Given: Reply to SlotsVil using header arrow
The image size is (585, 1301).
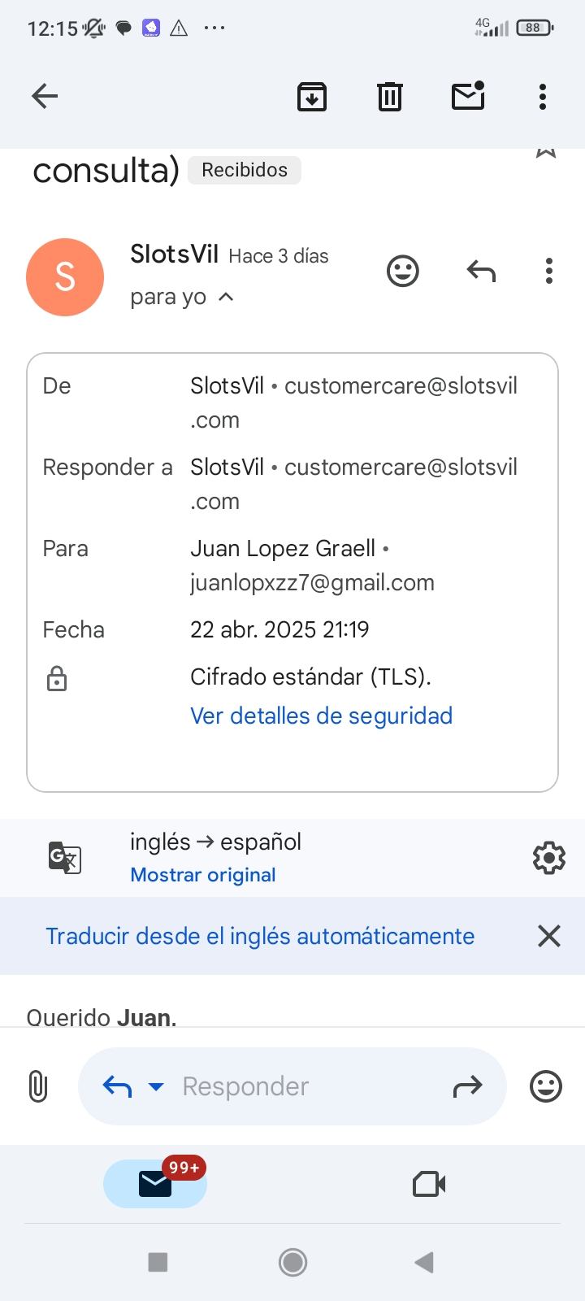Looking at the screenshot, I should click(481, 271).
